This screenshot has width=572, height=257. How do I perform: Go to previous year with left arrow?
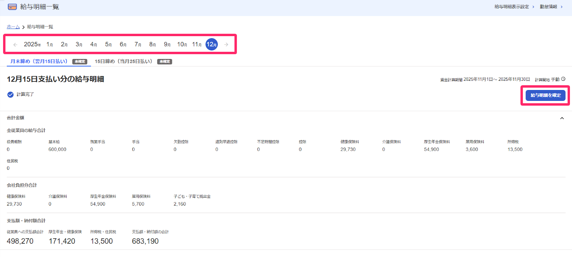(15, 45)
